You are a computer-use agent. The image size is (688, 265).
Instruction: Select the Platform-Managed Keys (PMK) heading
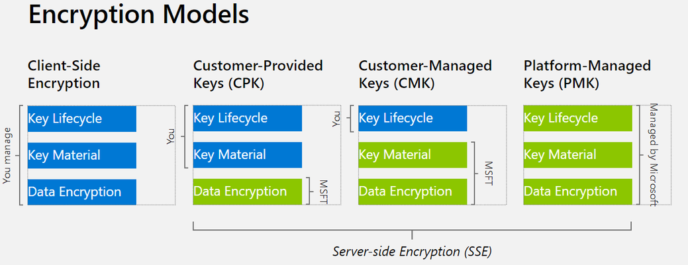click(587, 74)
